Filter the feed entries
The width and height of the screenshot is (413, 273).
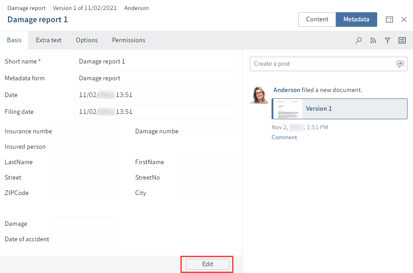tap(388, 40)
